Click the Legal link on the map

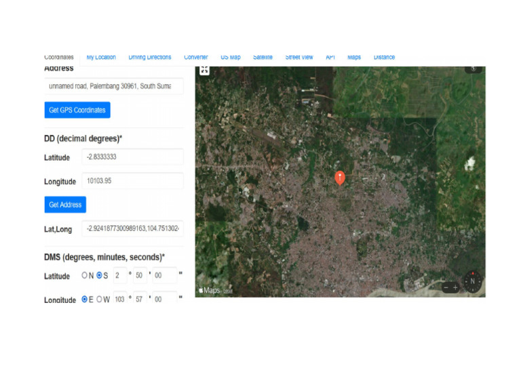tap(228, 291)
